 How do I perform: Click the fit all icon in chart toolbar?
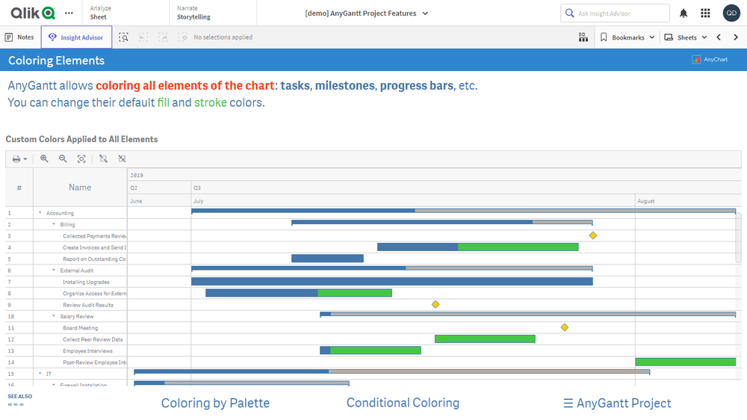(81, 158)
